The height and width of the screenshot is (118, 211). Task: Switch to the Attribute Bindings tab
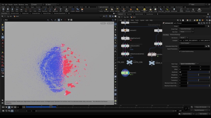click(x=175, y=35)
